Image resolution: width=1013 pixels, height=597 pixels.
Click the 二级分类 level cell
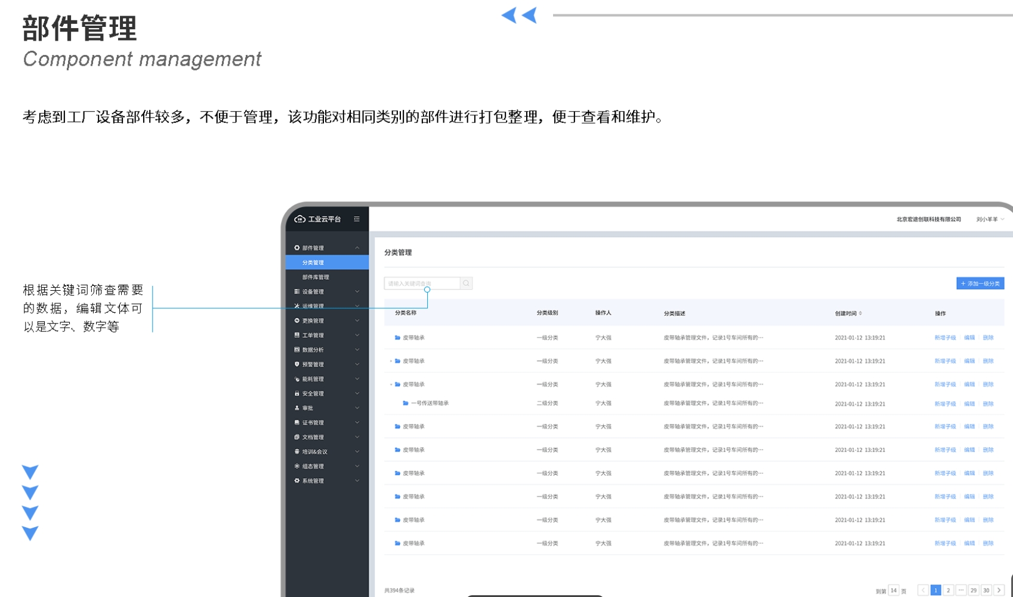tap(547, 404)
